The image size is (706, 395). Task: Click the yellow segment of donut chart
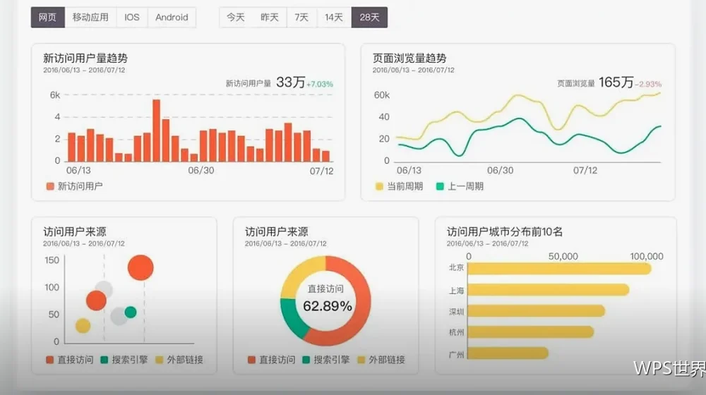click(299, 275)
